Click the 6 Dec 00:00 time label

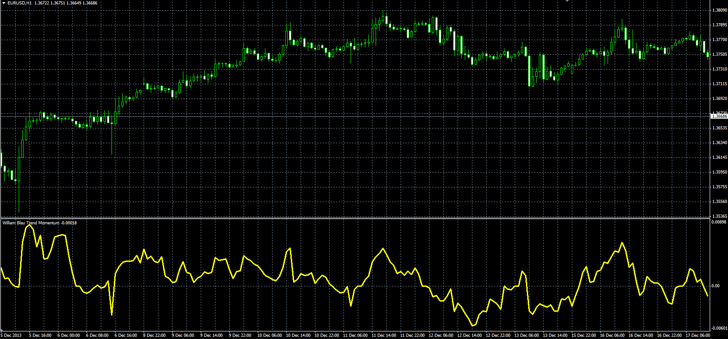click(x=69, y=335)
